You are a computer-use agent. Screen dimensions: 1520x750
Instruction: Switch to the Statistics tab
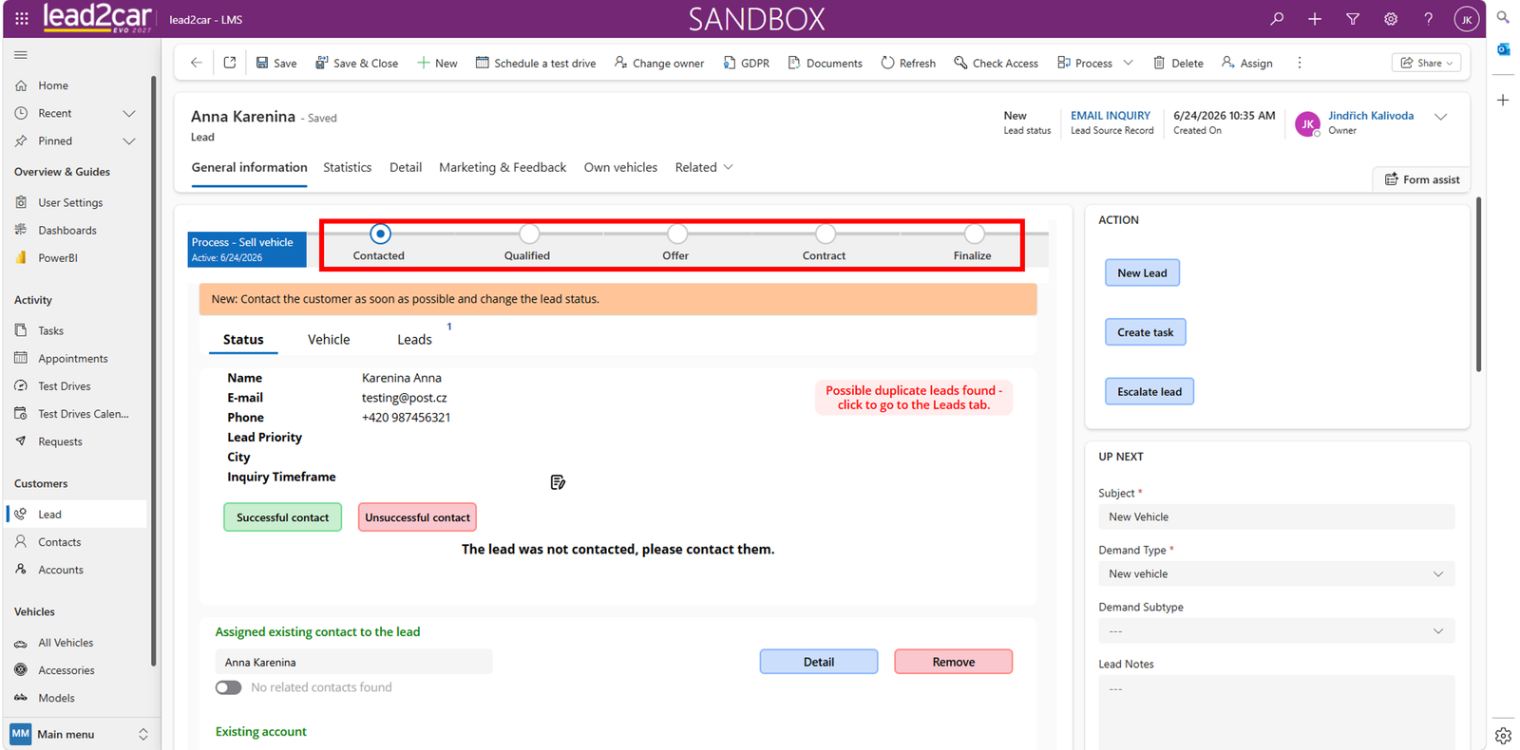click(348, 167)
